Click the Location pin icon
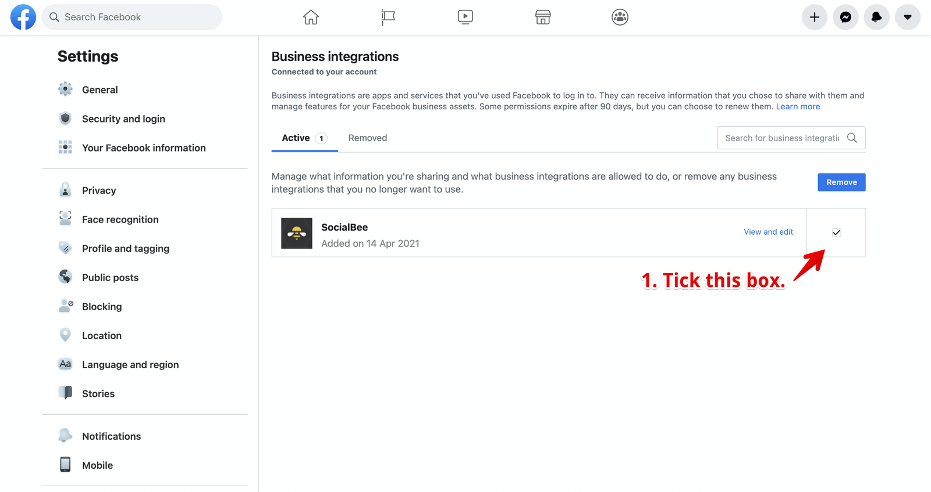931x492 pixels. pyautogui.click(x=65, y=335)
